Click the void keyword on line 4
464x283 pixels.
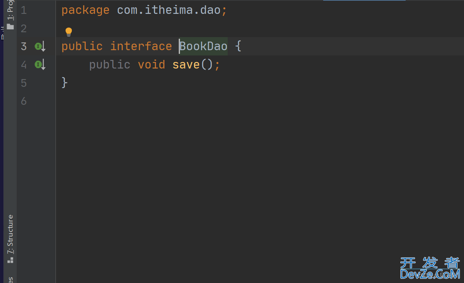151,64
